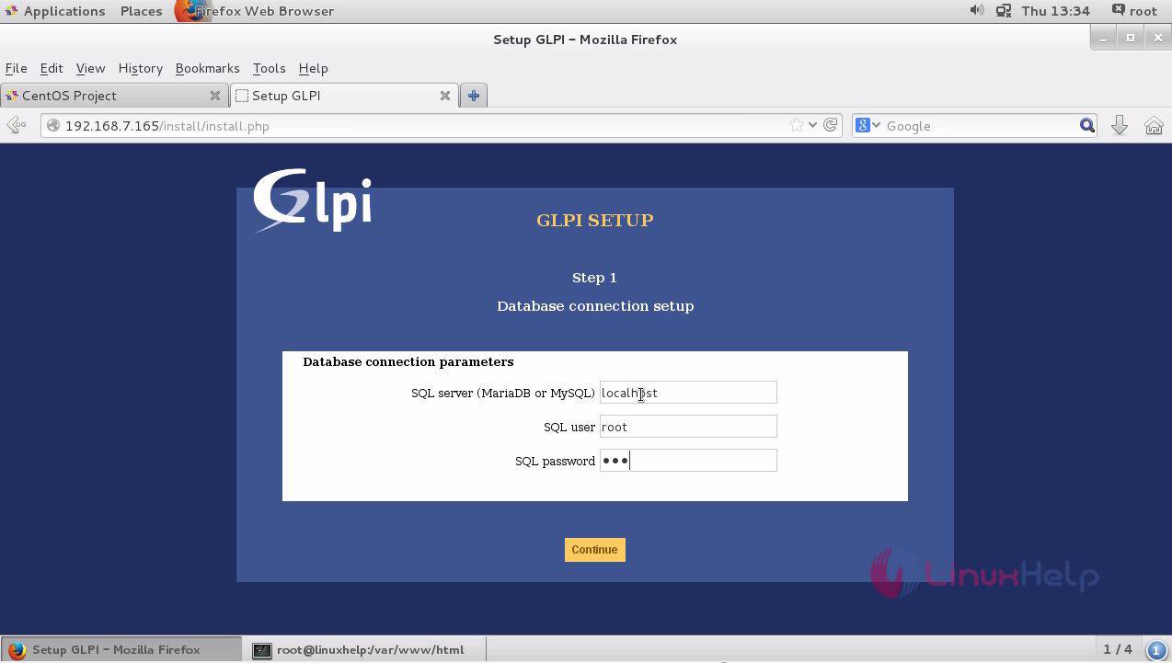
Task: Open a new tab with plus button
Action: 474,96
